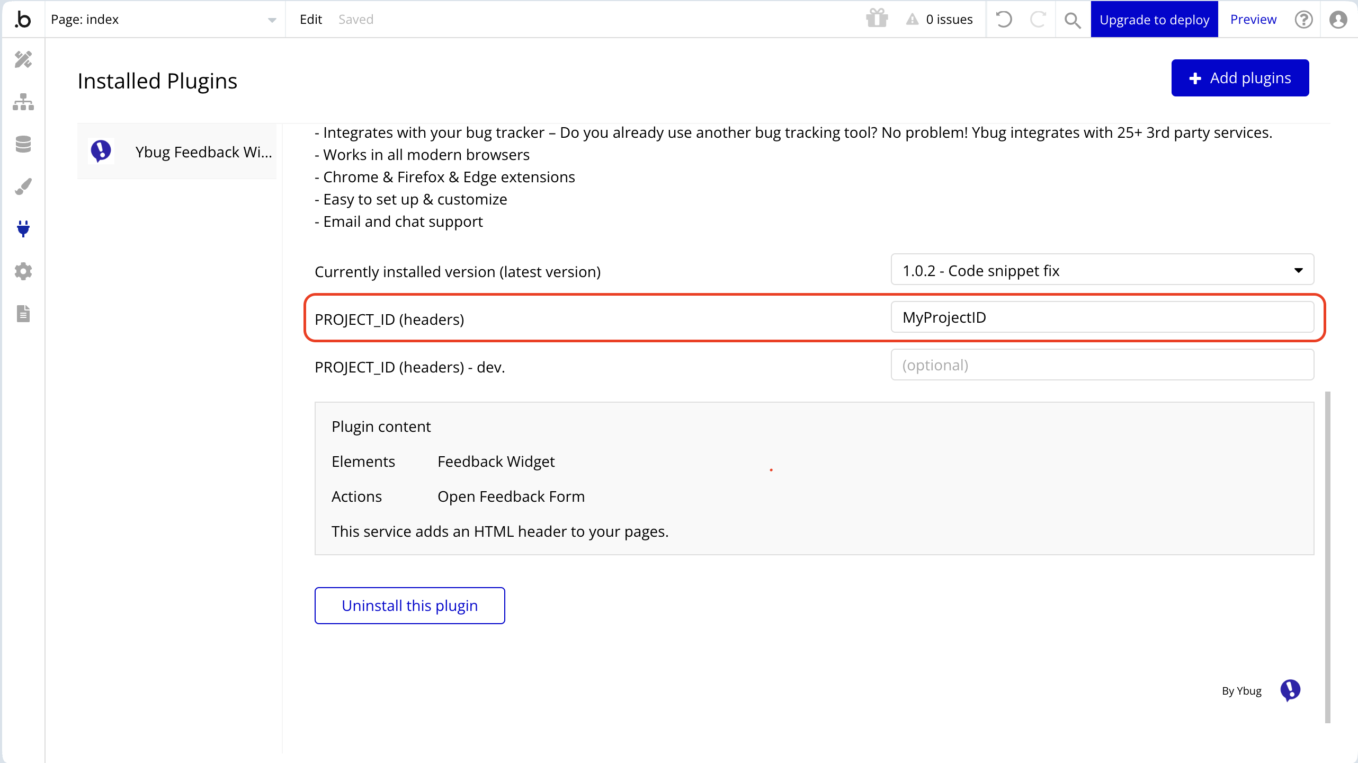
Task: Click the Saved status label
Action: [x=356, y=20]
